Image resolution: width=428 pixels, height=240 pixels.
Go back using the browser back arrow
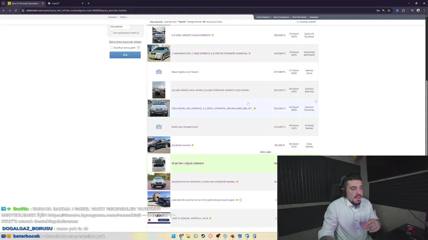[x=4, y=10]
